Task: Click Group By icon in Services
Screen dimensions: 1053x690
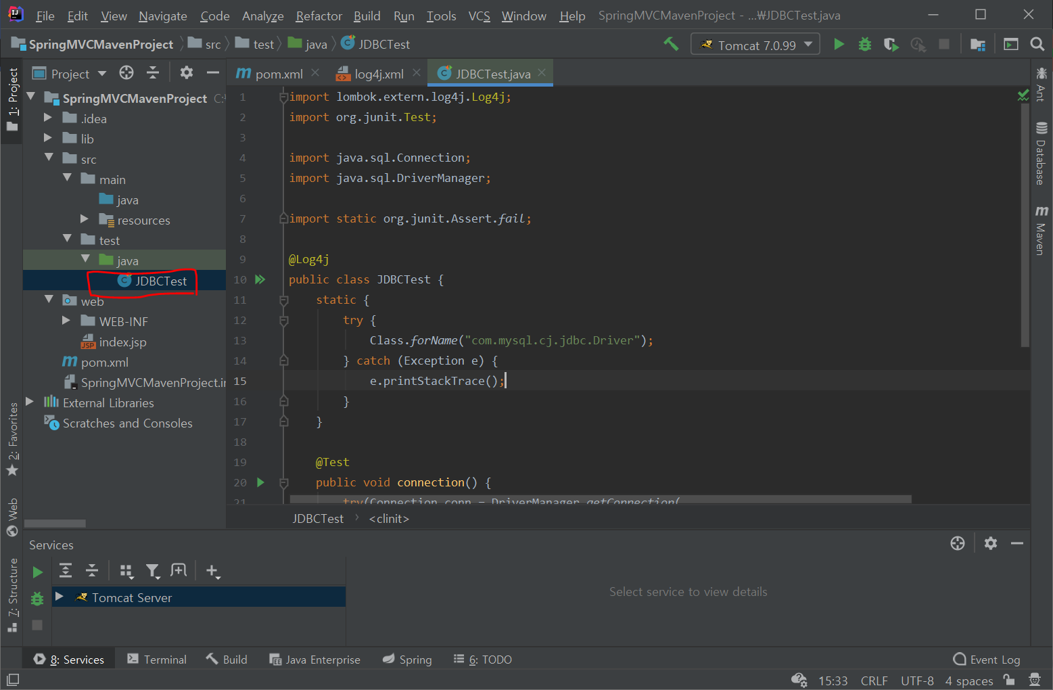Action: (126, 571)
